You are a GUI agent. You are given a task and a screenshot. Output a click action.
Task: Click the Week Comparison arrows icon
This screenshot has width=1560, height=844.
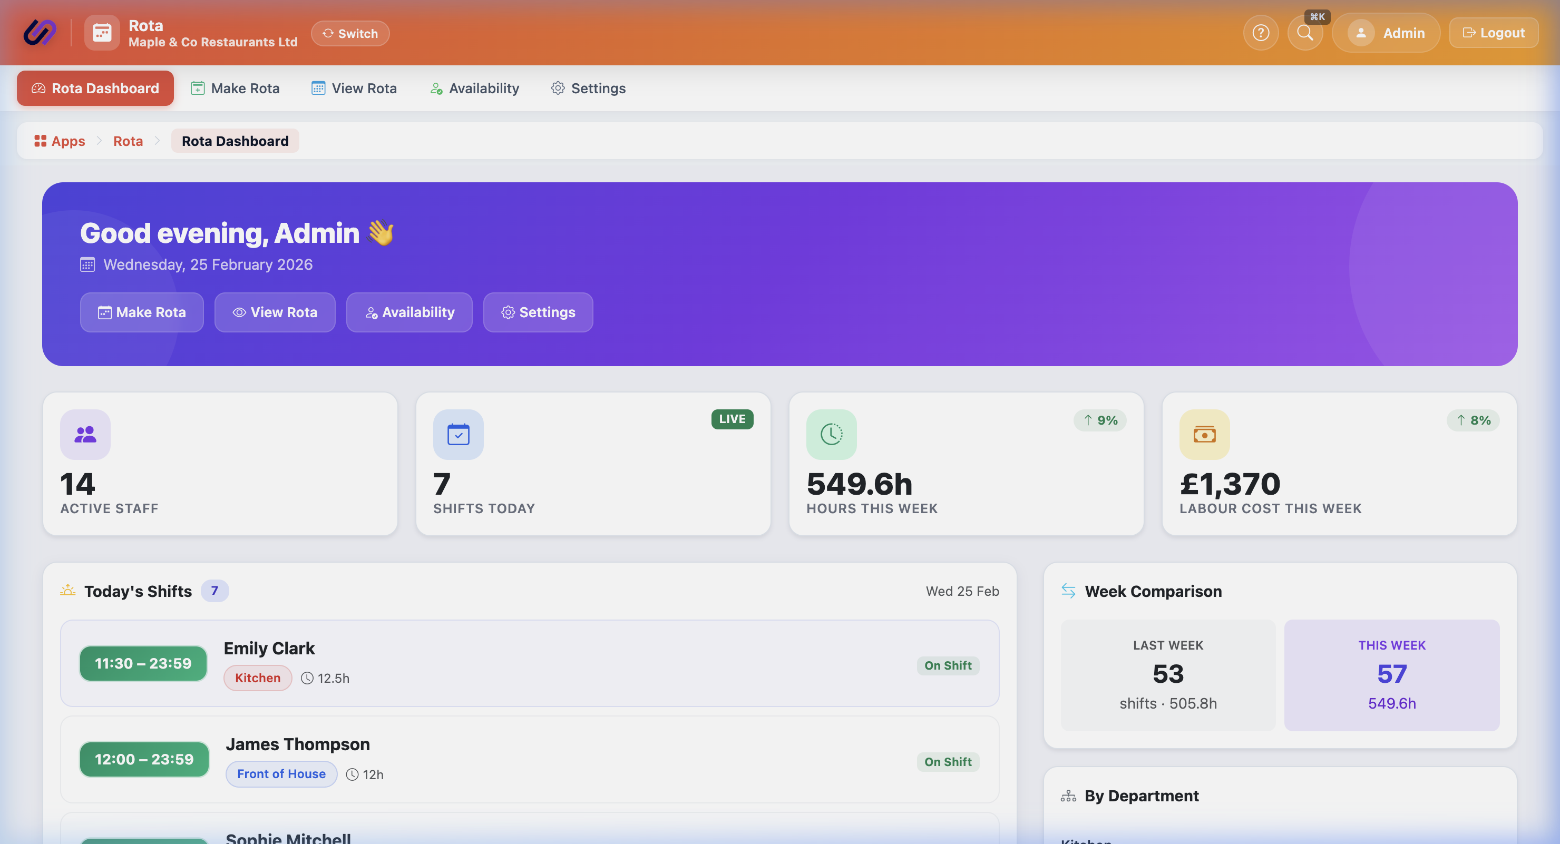pyautogui.click(x=1068, y=591)
